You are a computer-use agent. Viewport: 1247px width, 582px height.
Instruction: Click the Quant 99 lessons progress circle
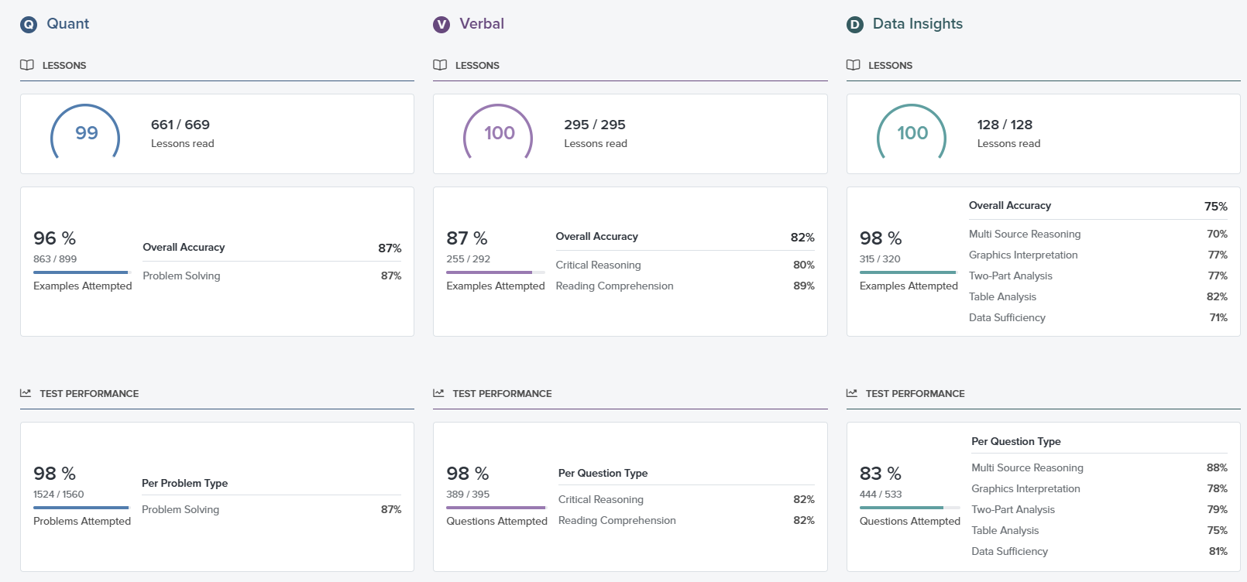point(86,134)
